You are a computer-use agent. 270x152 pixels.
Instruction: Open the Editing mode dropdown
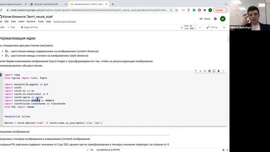click(212, 27)
